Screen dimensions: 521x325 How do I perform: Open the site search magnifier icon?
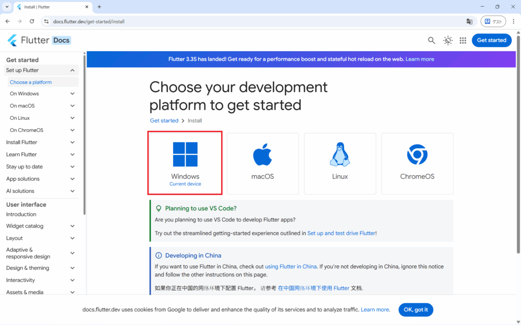pyautogui.click(x=431, y=41)
